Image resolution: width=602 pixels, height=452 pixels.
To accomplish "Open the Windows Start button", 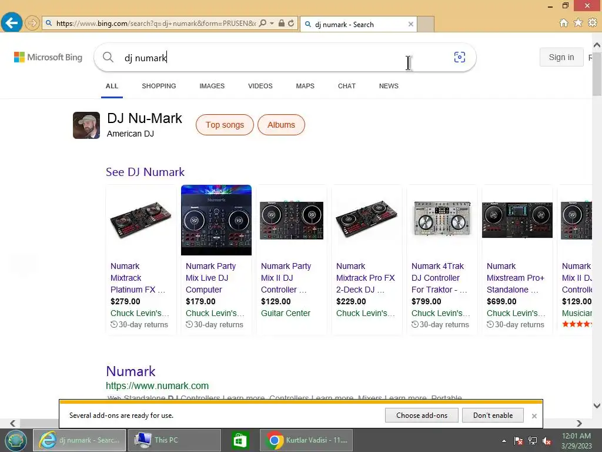I will click(16, 440).
